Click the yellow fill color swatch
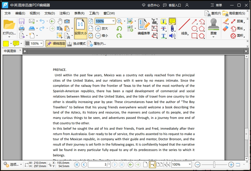This screenshot has width=251, height=171. tap(6, 44)
